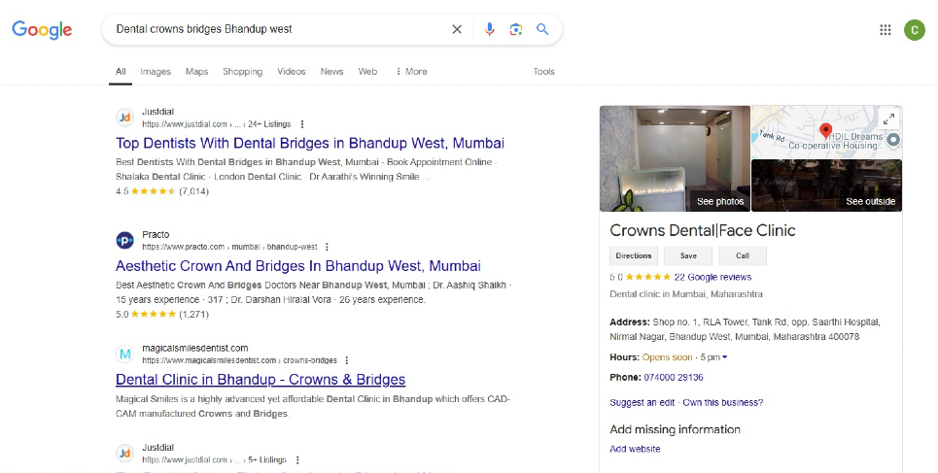Click the address text Shop no. 1, RLA Tower
Image resolution: width=938 pixels, height=473 pixels.
(745, 329)
